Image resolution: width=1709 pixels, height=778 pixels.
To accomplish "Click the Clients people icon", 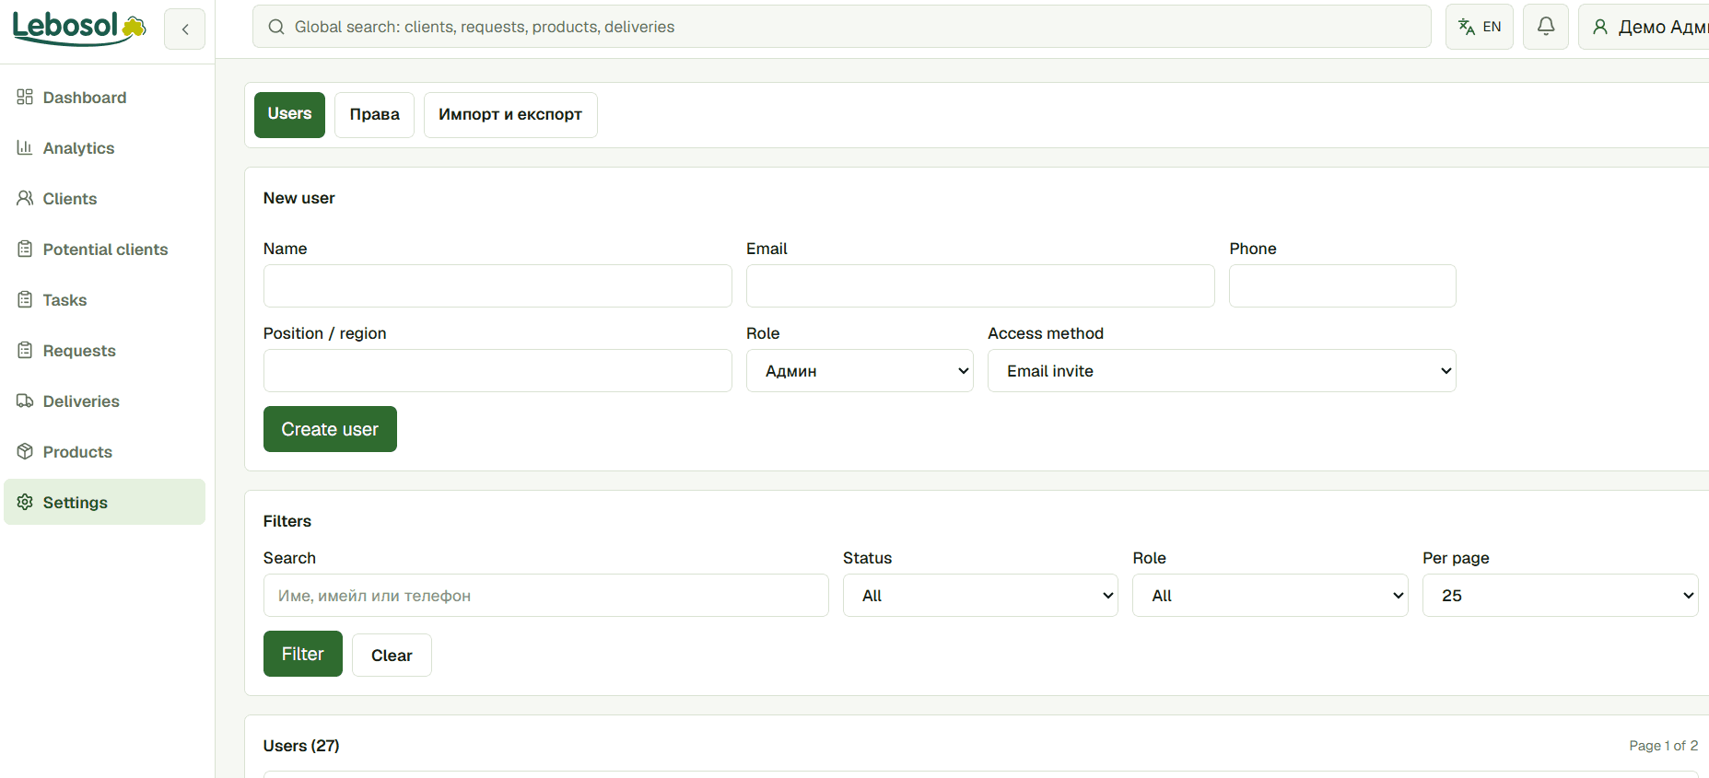I will pyautogui.click(x=25, y=198).
